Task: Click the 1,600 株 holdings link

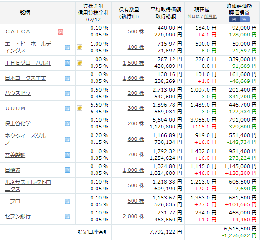Action: (133, 78)
